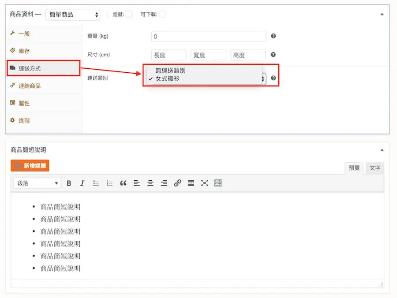Image resolution: width=397 pixels, height=298 pixels.
Task: Open the 一般 product data tab
Action: coord(44,34)
